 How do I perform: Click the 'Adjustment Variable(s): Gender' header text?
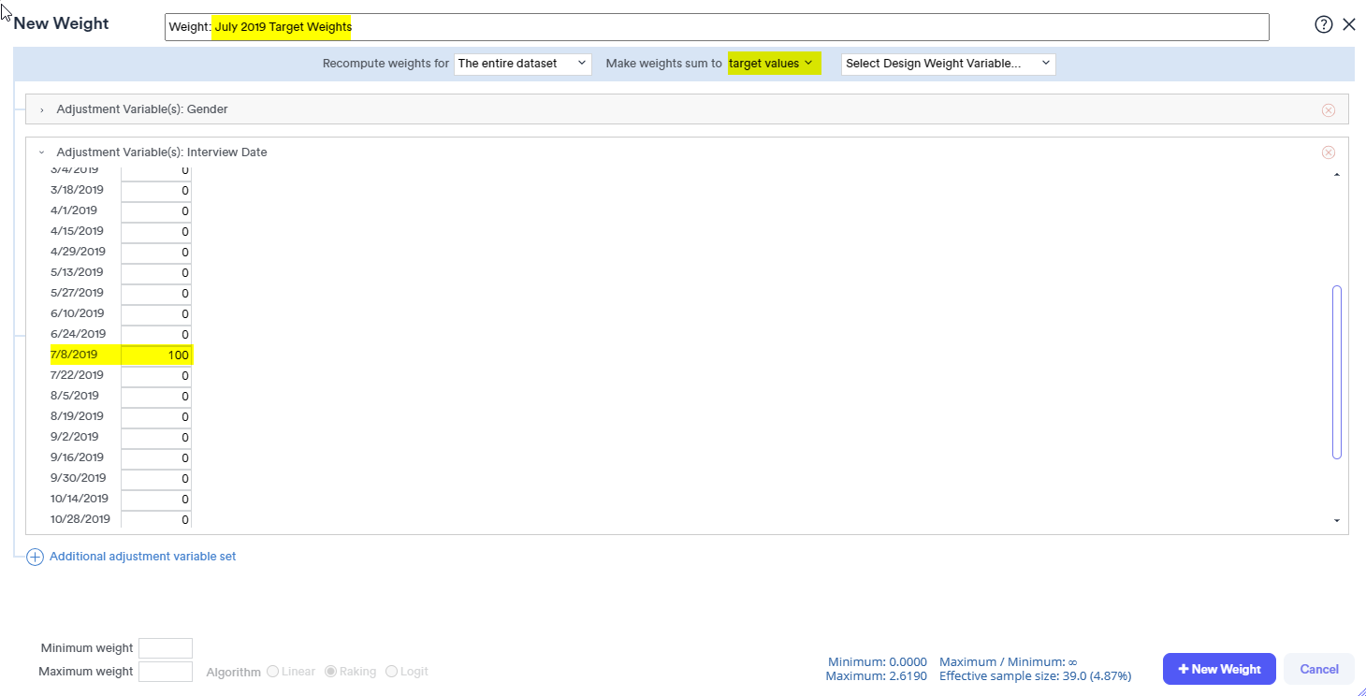click(x=142, y=109)
